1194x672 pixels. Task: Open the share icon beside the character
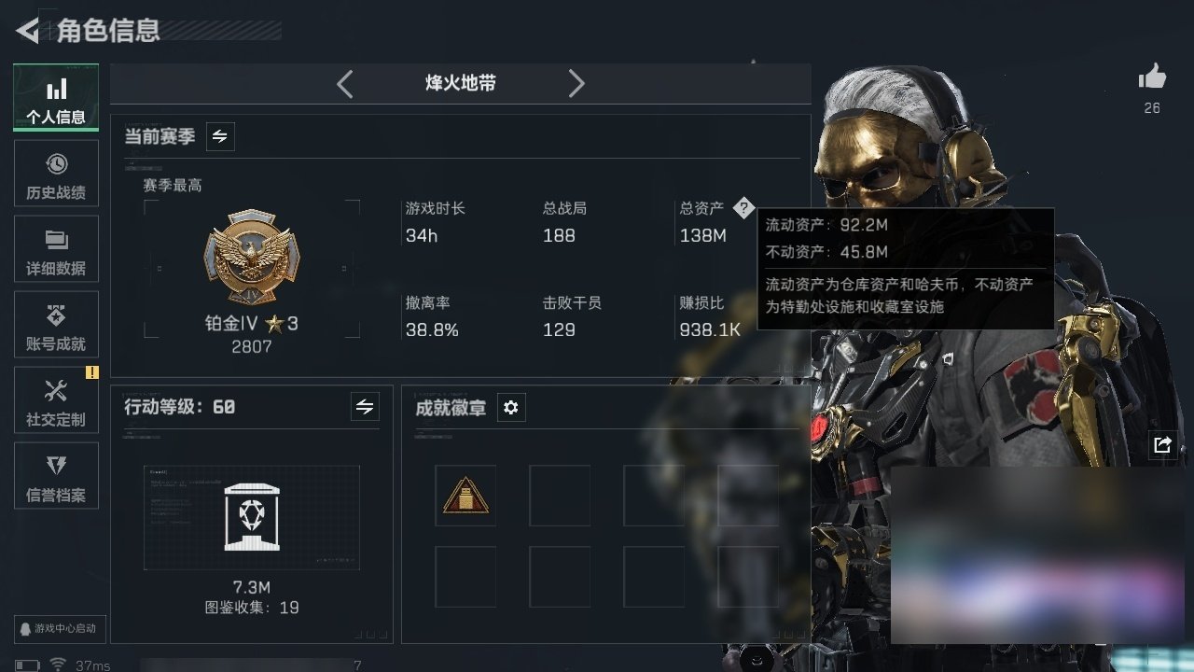click(1162, 445)
